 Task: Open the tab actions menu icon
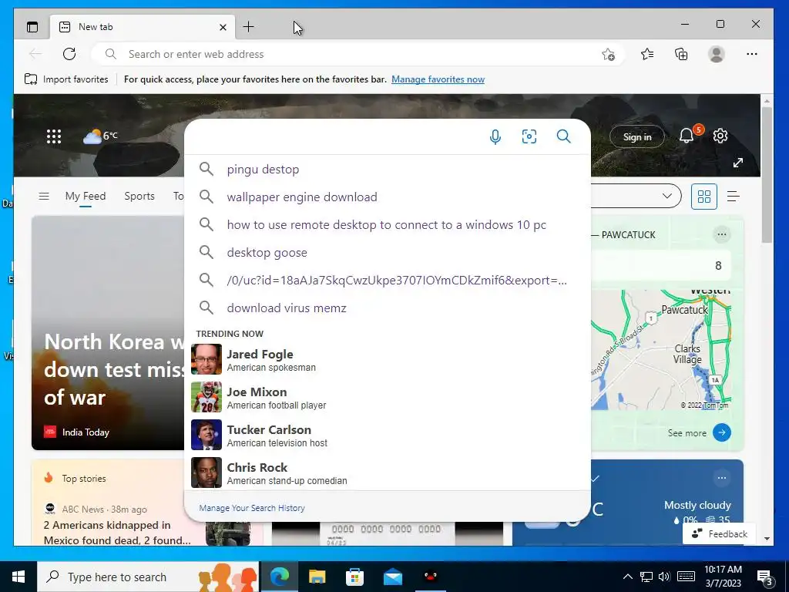(32, 27)
